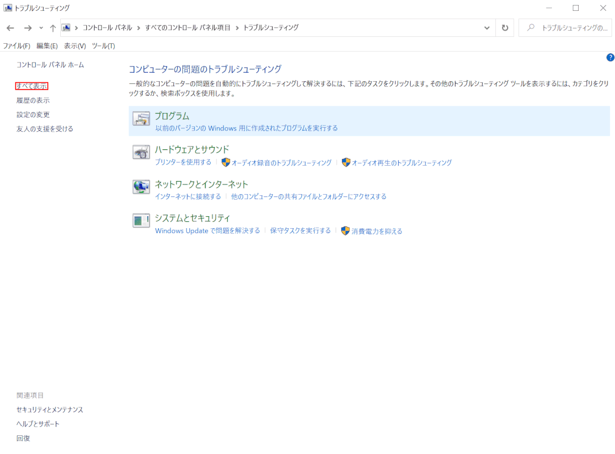The height and width of the screenshot is (454, 615).
Task: Click the title bar window icon
Action: [7, 7]
